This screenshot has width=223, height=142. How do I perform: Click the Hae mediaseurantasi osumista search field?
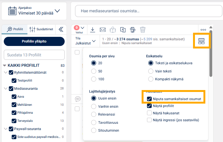(146, 11)
